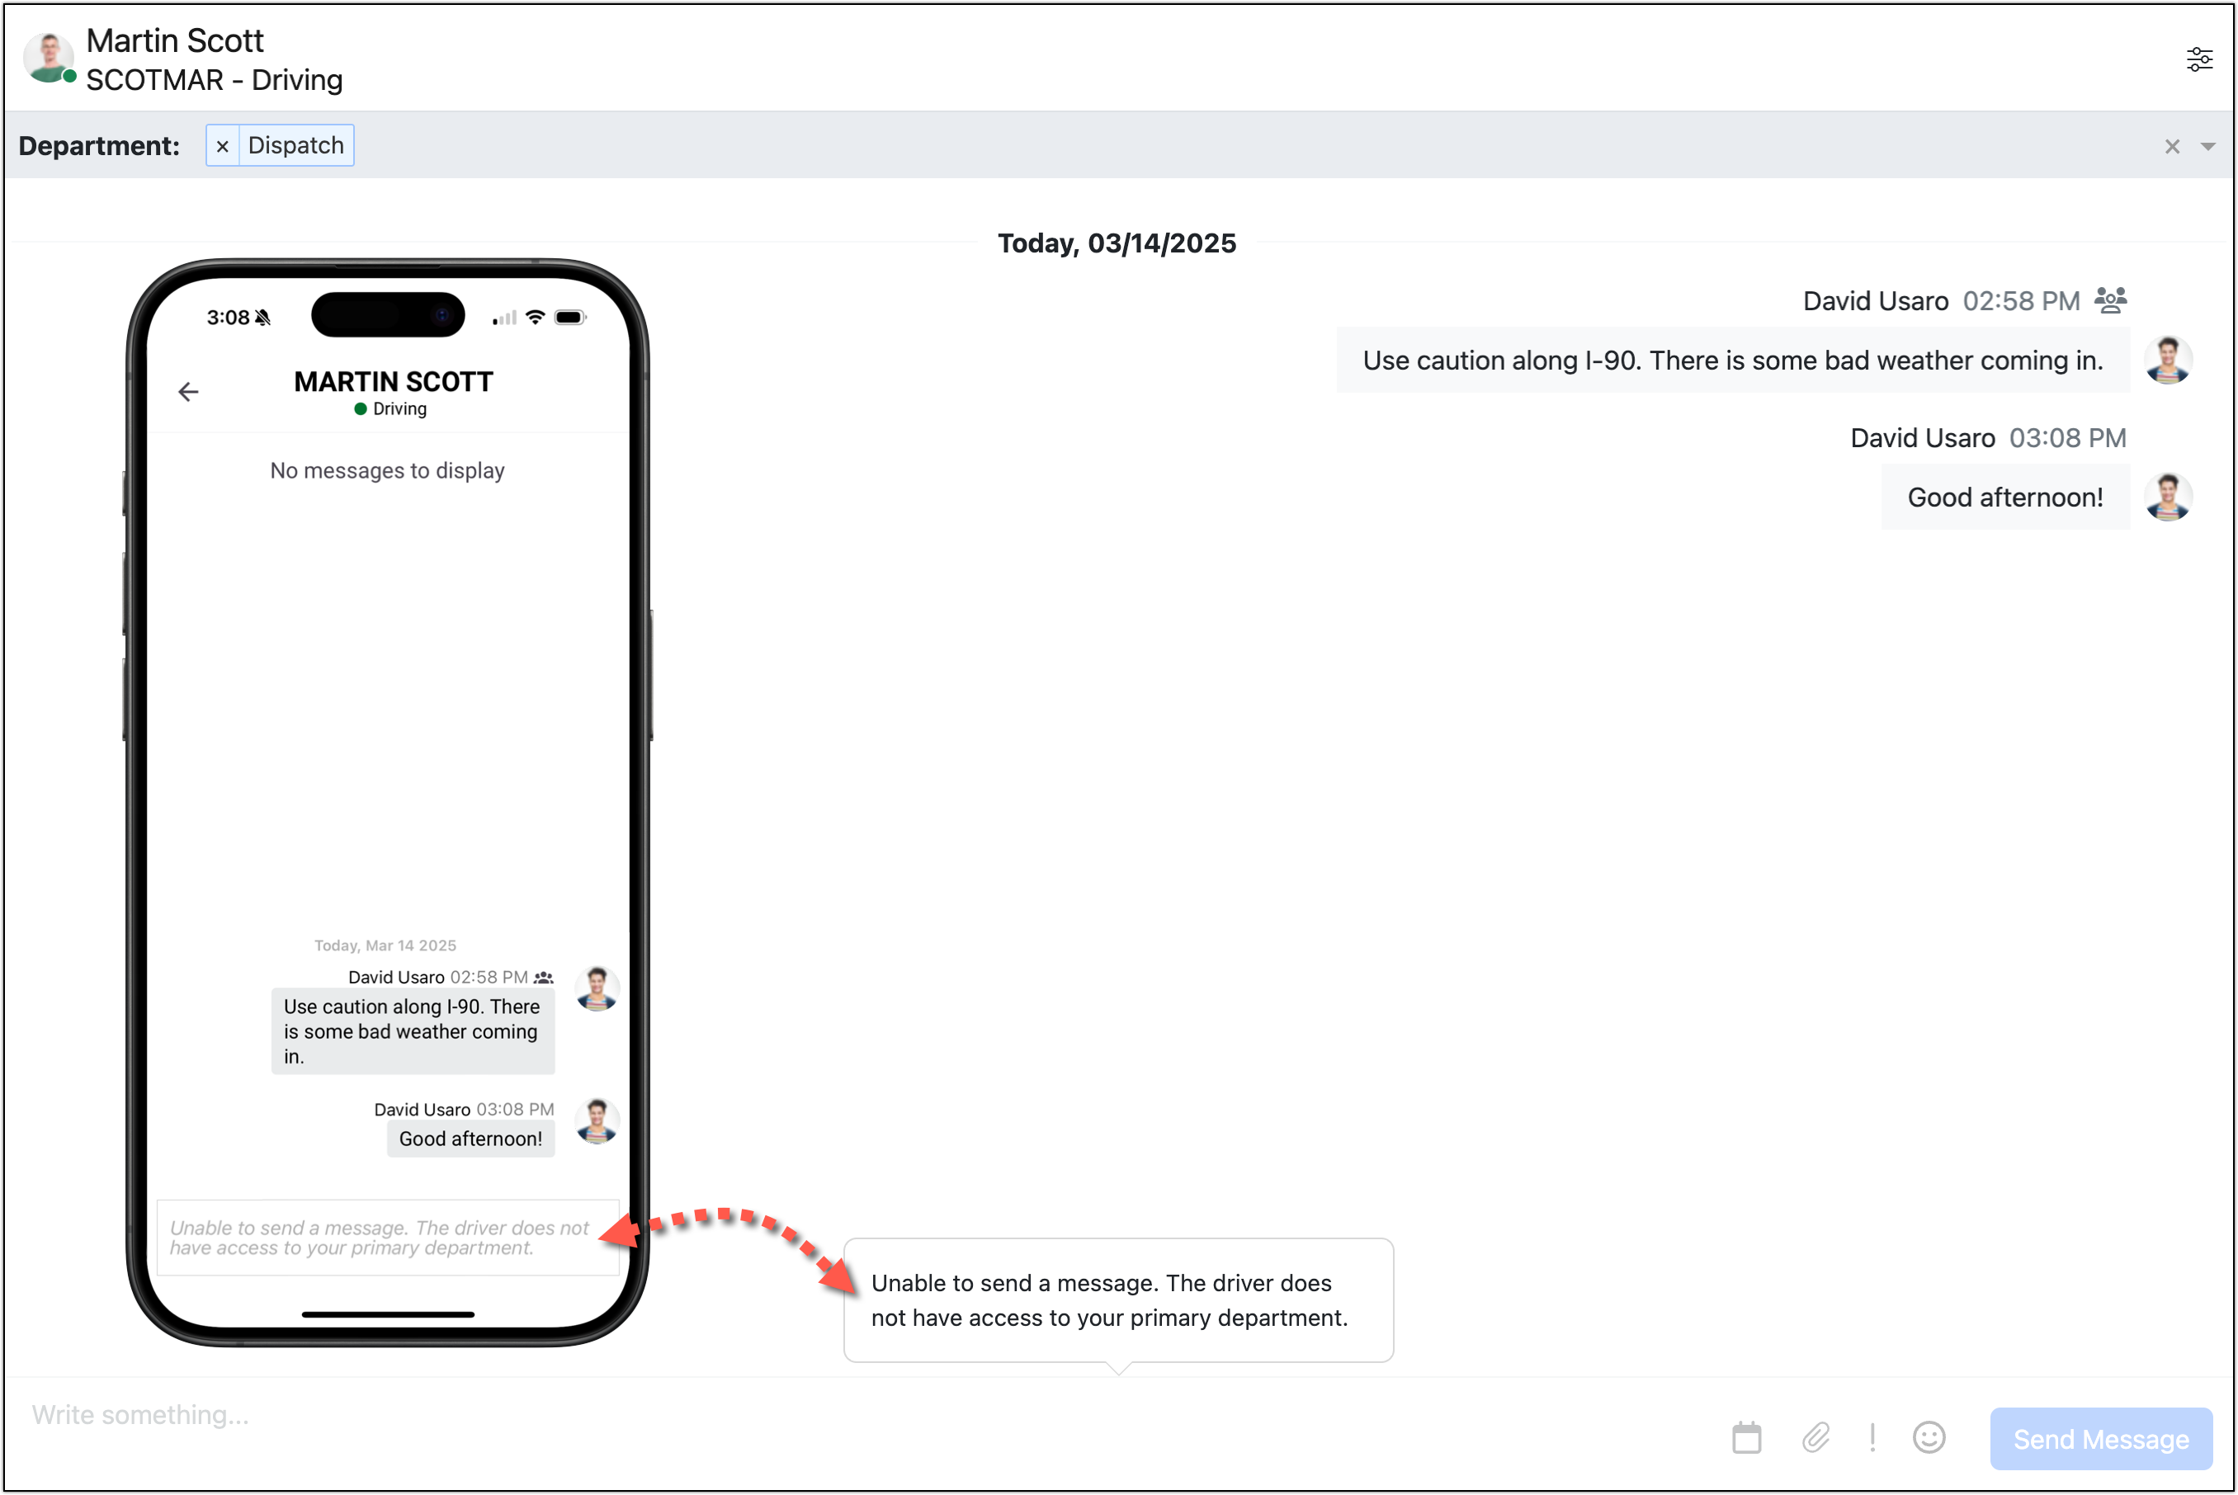
Task: Open the calendar scheduling icon near message box
Action: tap(1747, 1438)
